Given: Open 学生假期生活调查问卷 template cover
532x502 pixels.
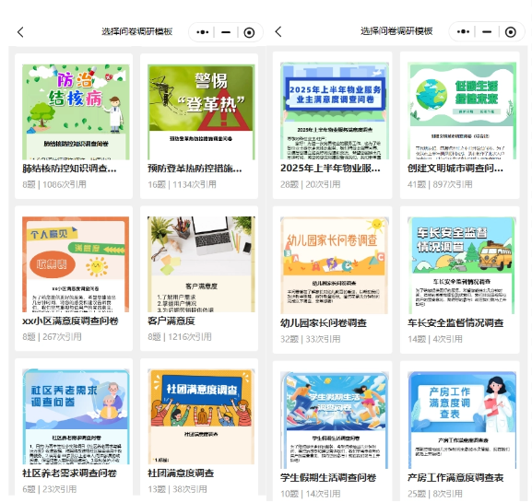Looking at the screenshot, I should 334,420.
